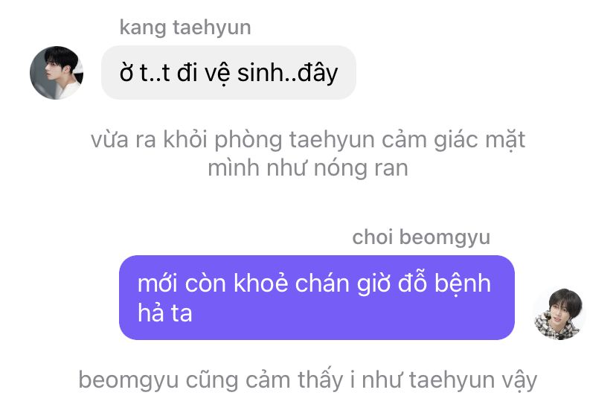Image resolution: width=616 pixels, height=407 pixels.
Task: Click "sinh..đây" in the gray bubble
Action: [288, 73]
